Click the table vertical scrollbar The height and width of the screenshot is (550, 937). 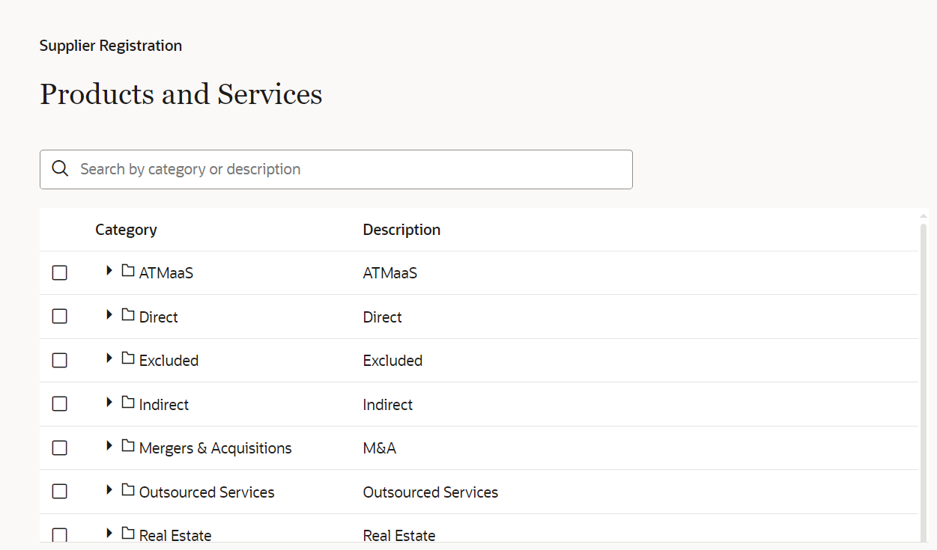[923, 374]
